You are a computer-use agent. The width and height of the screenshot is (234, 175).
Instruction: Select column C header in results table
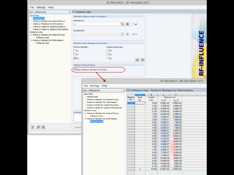pyautogui.click(x=163, y=95)
